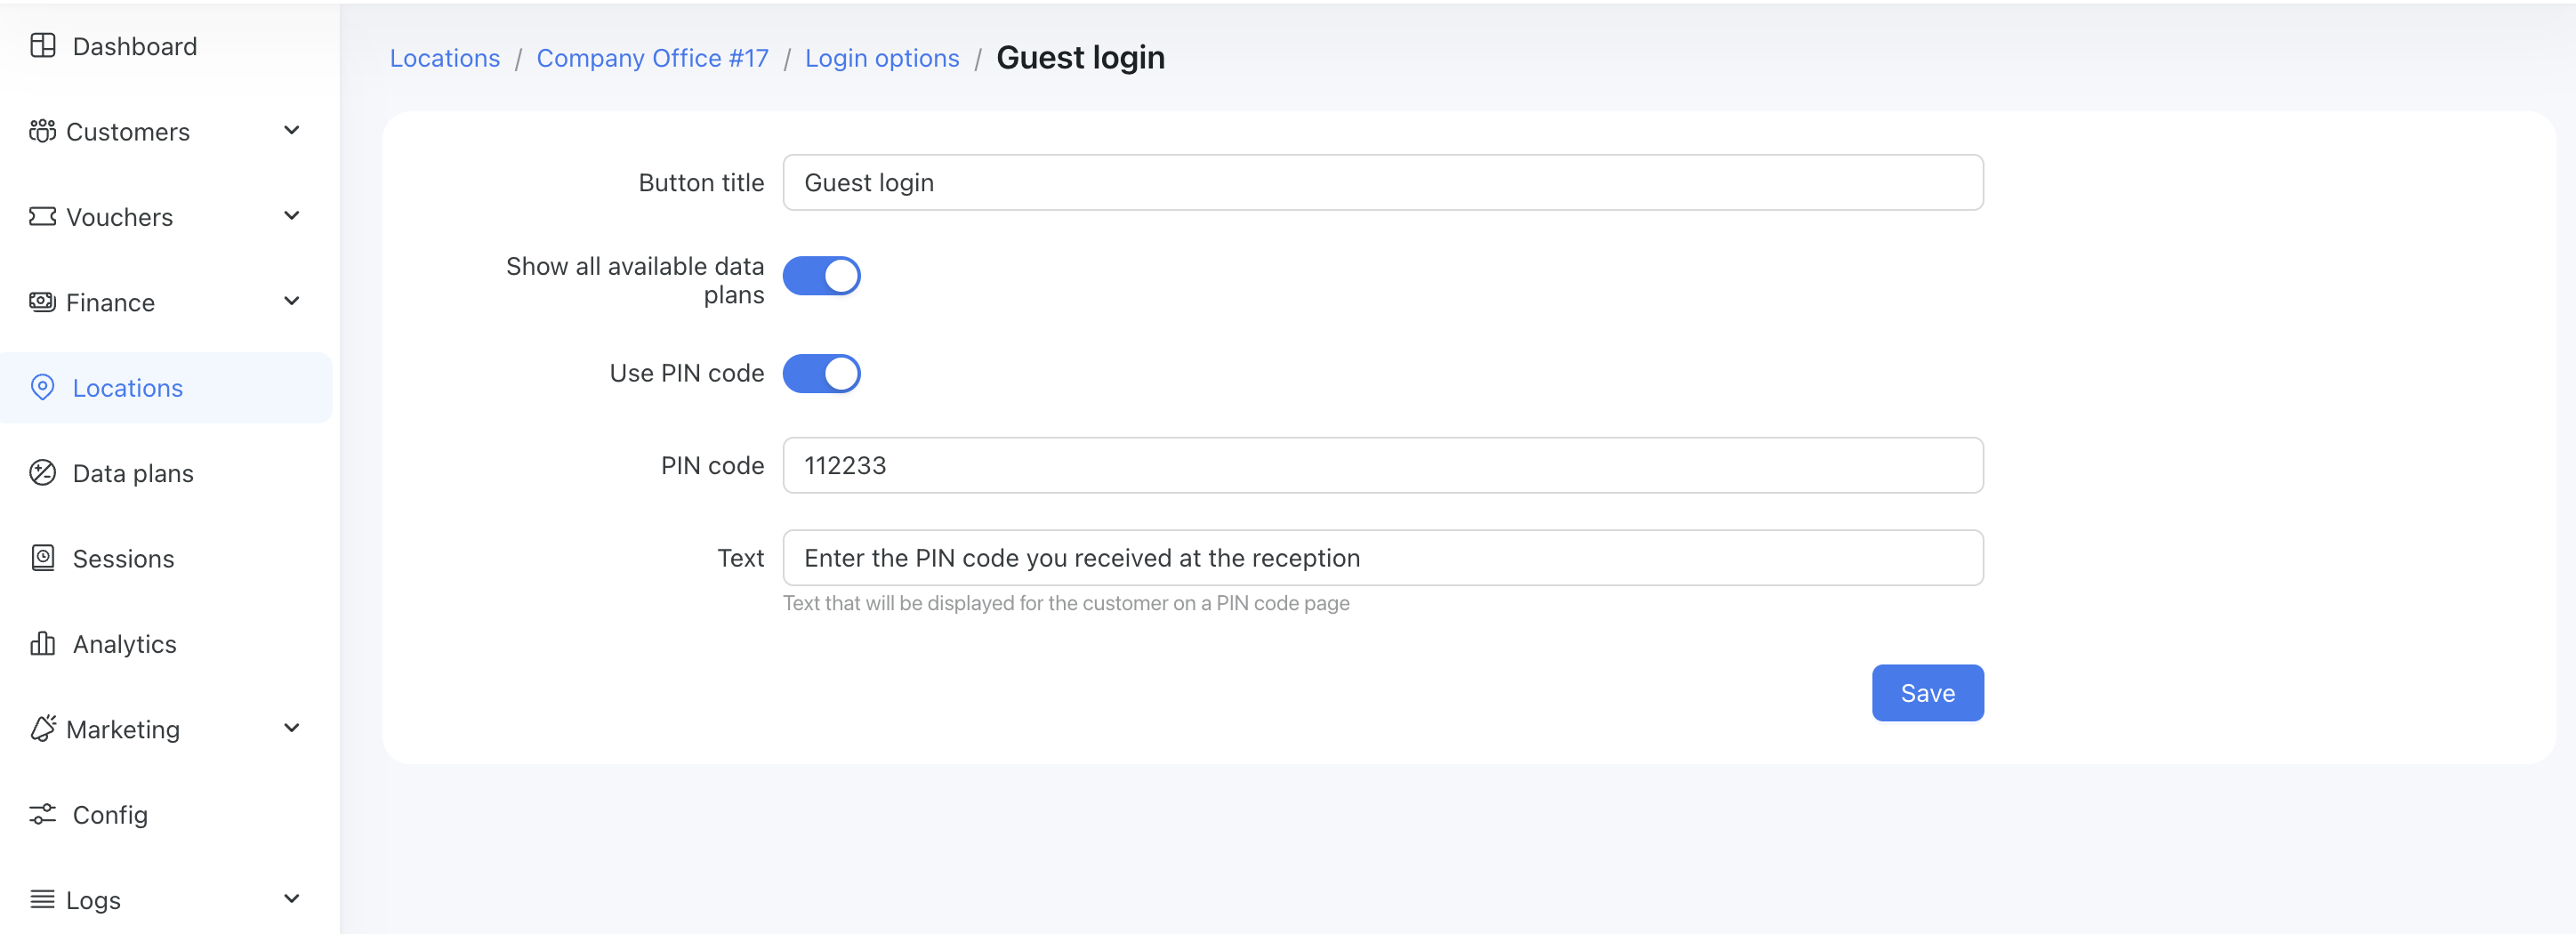The width and height of the screenshot is (2576, 934).
Task: Expand the Marketing submenu arrow
Action: pyautogui.click(x=291, y=728)
